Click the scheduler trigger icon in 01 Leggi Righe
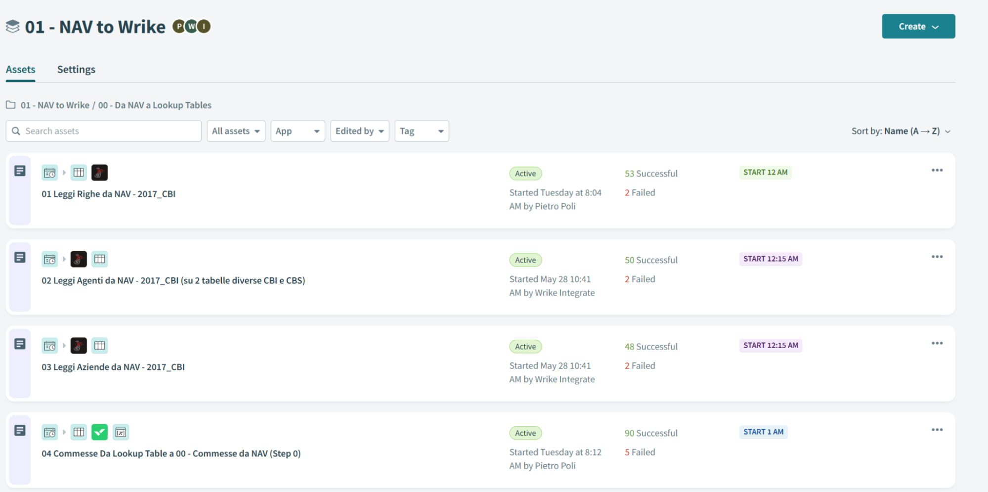Image resolution: width=988 pixels, height=492 pixels. (50, 173)
